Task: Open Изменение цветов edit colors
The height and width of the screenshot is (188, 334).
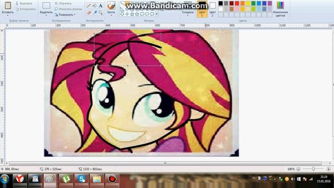Action: pos(280,9)
